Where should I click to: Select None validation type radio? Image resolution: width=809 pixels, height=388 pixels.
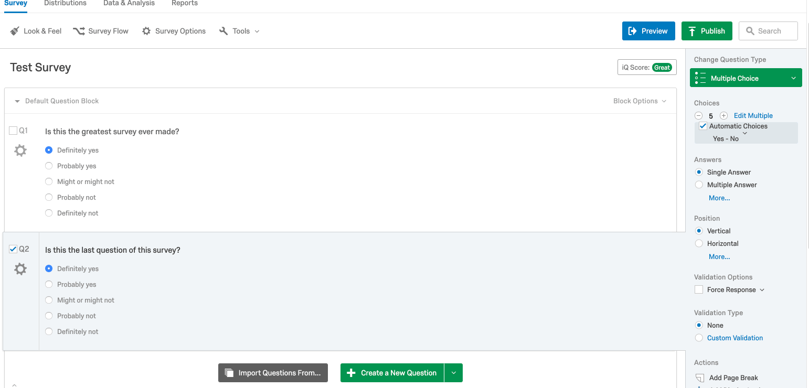point(699,325)
